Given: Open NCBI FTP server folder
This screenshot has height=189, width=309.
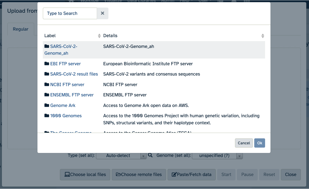Looking at the screenshot, I should (67, 85).
